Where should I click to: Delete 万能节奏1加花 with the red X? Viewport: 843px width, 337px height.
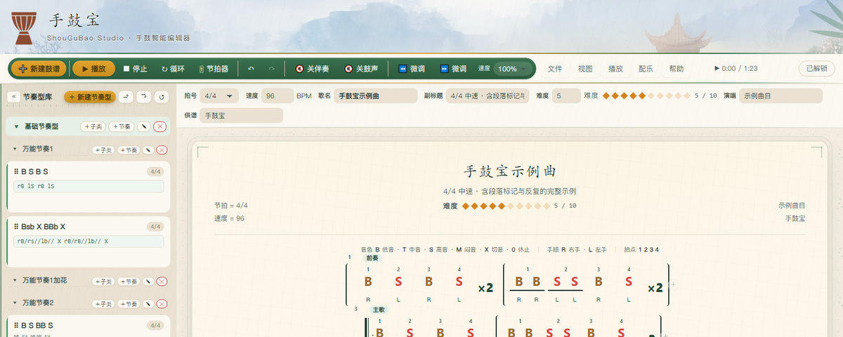(162, 282)
